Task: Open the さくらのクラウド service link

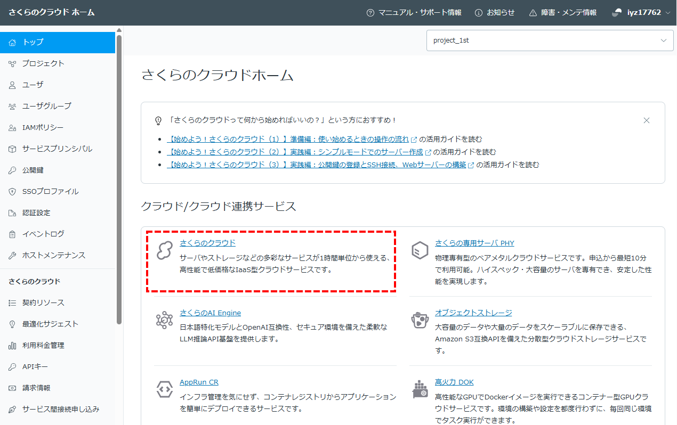Action: click(207, 243)
